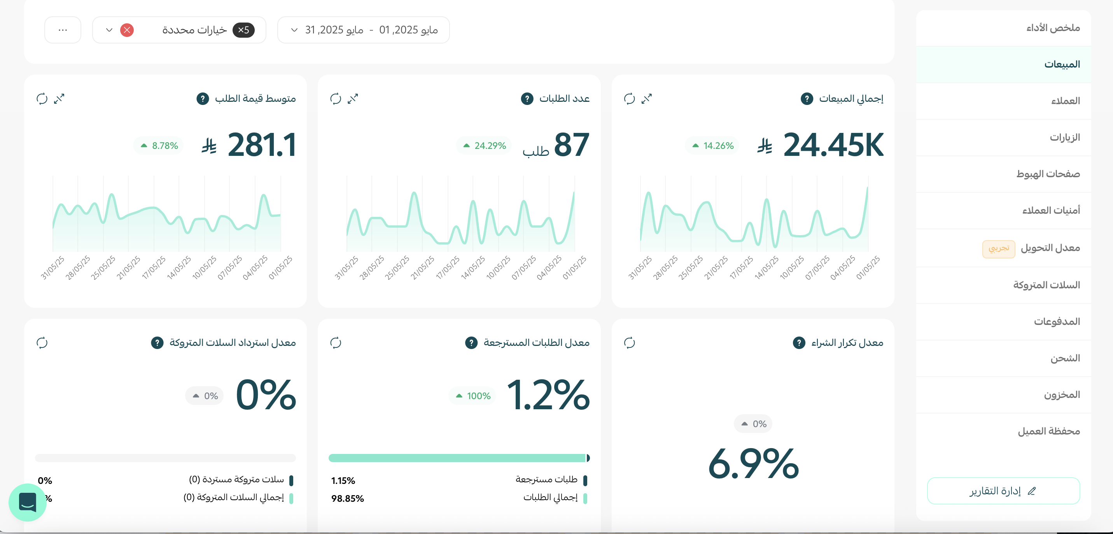Navigate to صفحات الهبوط
1113x534 pixels.
(1003, 174)
